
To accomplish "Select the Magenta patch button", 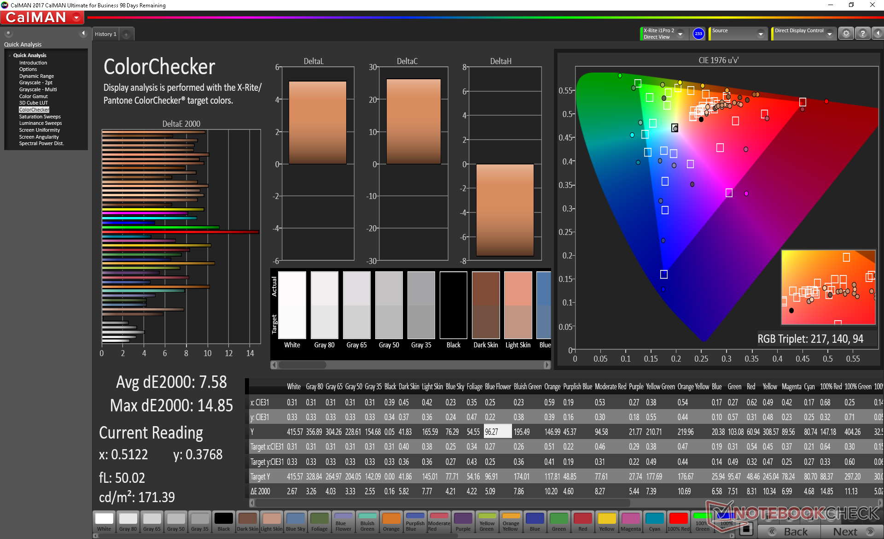I will [631, 521].
